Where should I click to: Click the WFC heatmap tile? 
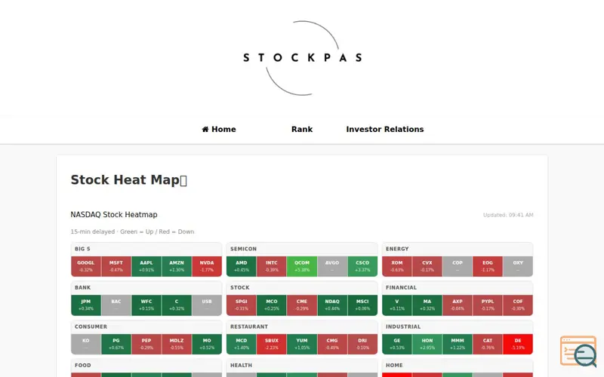[x=146, y=305]
